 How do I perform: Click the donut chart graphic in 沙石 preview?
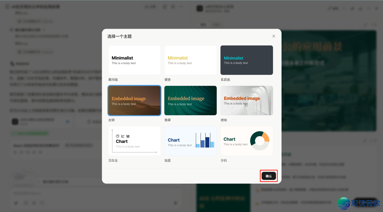[x=260, y=141]
